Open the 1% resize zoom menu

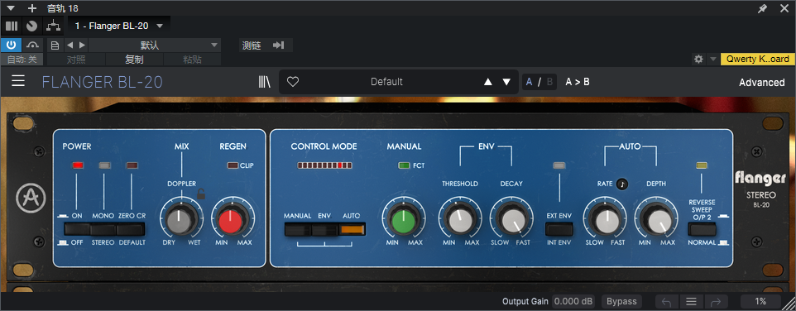[760, 301]
